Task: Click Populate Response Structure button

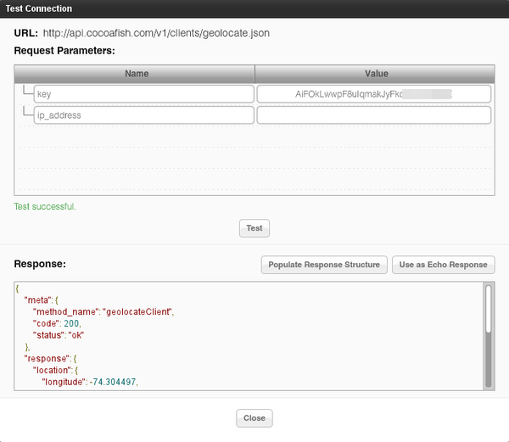Action: (x=324, y=265)
